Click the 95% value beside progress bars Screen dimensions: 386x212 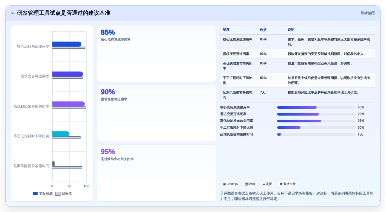pyautogui.click(x=361, y=121)
